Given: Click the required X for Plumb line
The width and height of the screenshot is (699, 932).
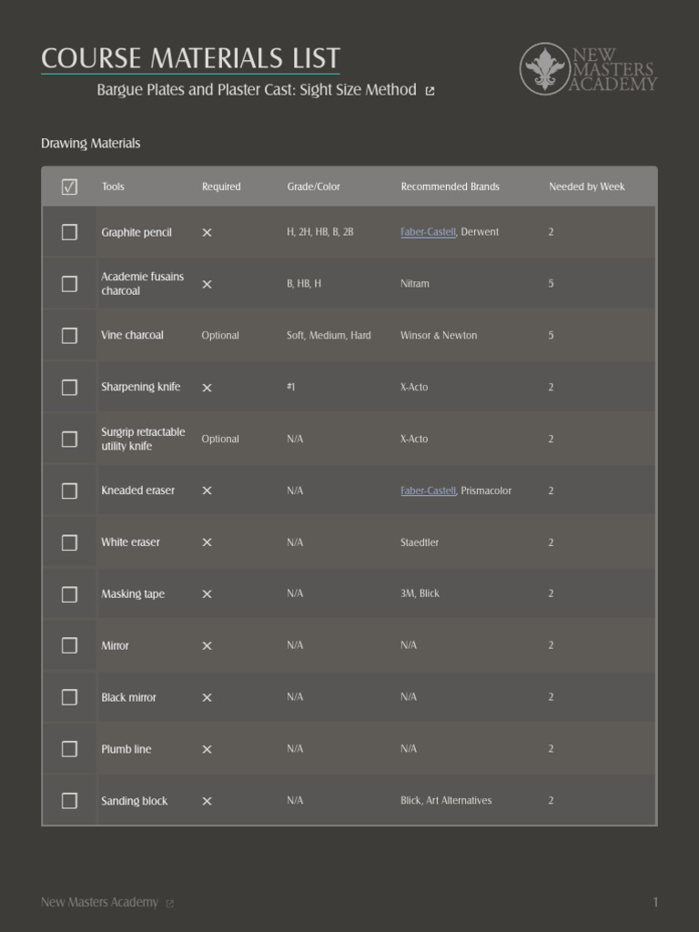Looking at the screenshot, I should (207, 750).
